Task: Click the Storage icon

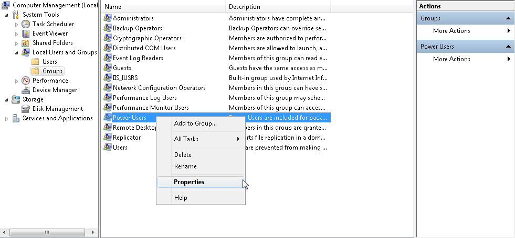Action: (x=16, y=99)
